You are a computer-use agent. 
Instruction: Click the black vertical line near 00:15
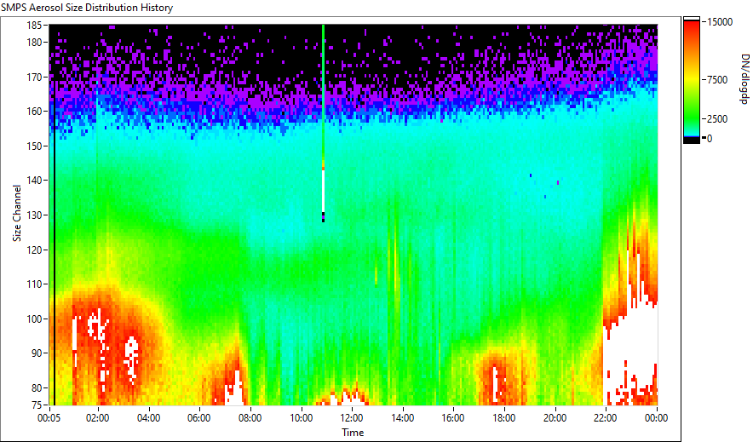[55, 243]
